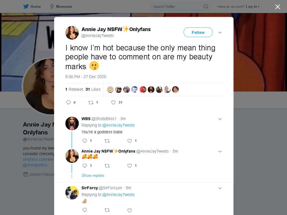Click the Twitter bird Home icon

click(x=26, y=7)
